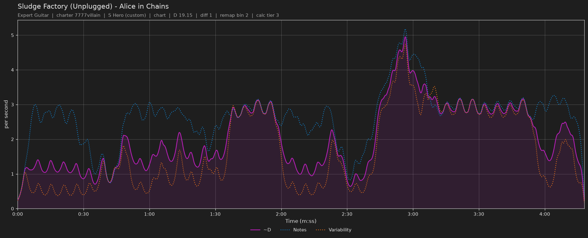The height and width of the screenshot is (238, 588).
Task: Click the chart title "Sludge Factory (Unplugged) - Alice in Chains"
Action: (93, 6)
